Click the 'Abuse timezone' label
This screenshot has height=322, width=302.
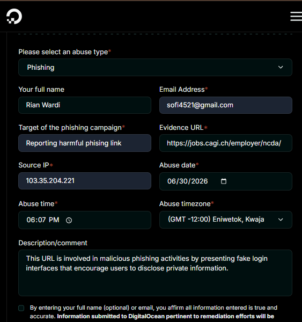[x=187, y=204]
